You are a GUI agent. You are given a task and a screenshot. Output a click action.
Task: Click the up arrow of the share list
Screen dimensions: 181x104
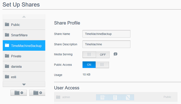[x=24, y=17]
